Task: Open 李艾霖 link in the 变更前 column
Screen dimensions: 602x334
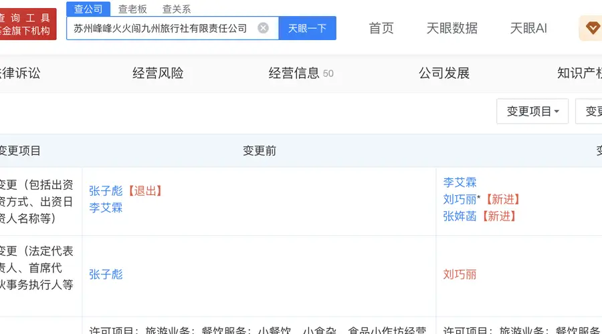Action: coord(106,208)
